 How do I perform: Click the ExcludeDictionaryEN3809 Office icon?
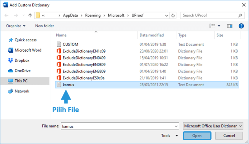(x=59, y=71)
